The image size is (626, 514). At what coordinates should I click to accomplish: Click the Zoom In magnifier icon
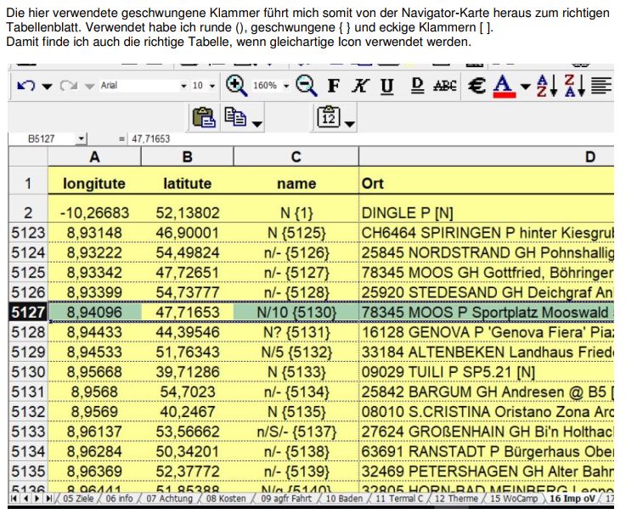click(x=236, y=85)
